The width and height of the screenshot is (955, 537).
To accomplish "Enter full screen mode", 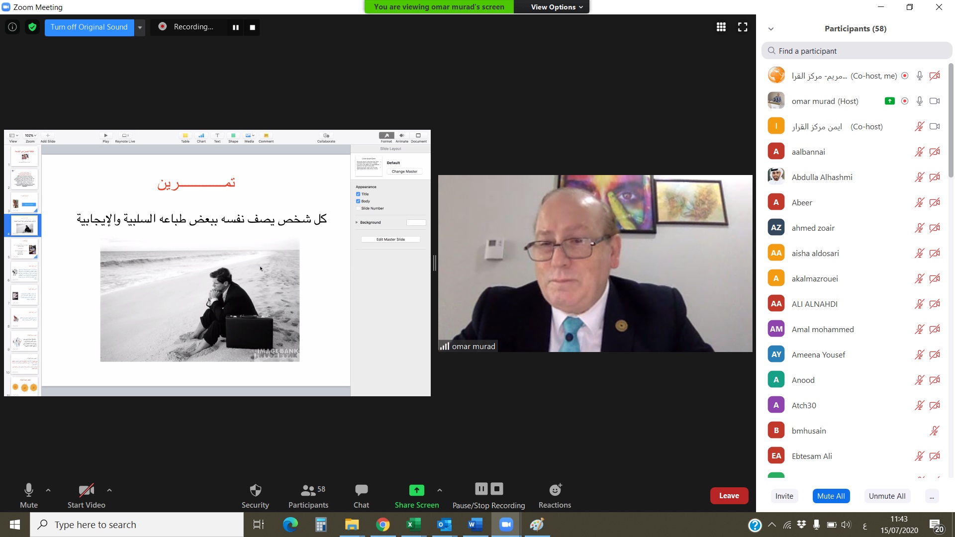I will coord(743,27).
